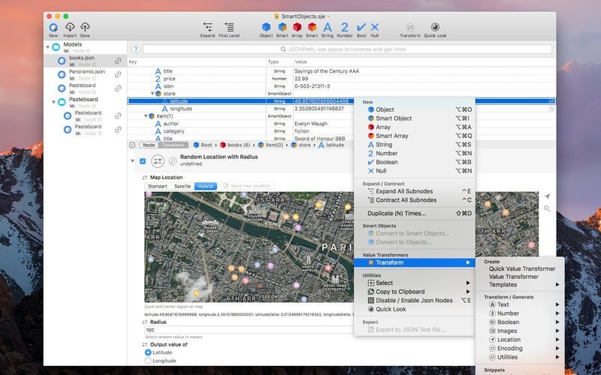Click link icon next to Panoramio.json

(x=118, y=74)
